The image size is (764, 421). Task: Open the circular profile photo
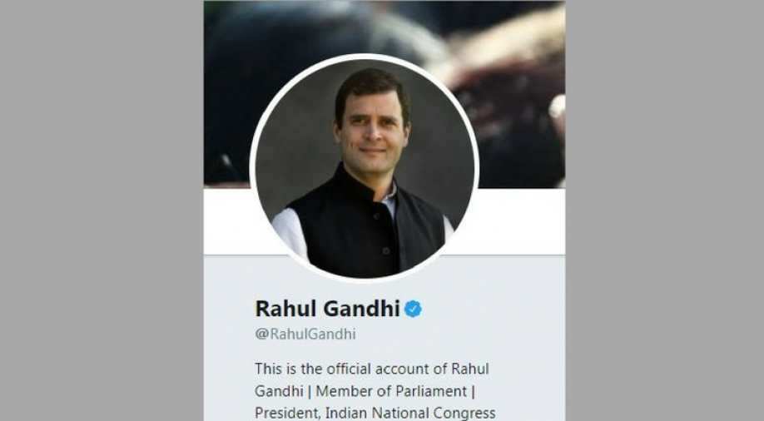tap(365, 168)
